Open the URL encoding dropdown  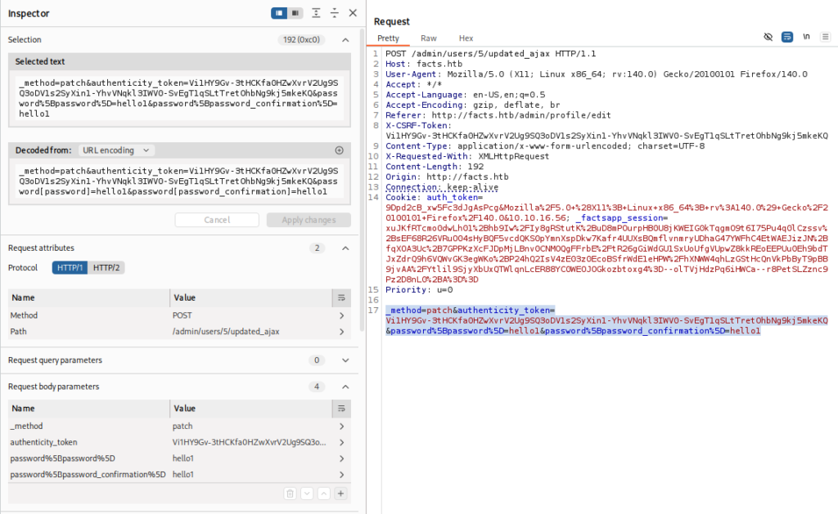pyautogui.click(x=116, y=150)
